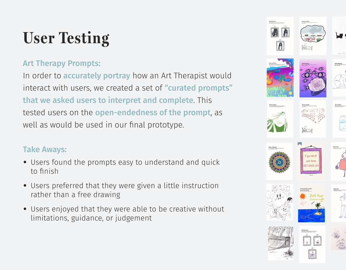Select the Kirby characters sketch thumbnail

click(x=280, y=202)
